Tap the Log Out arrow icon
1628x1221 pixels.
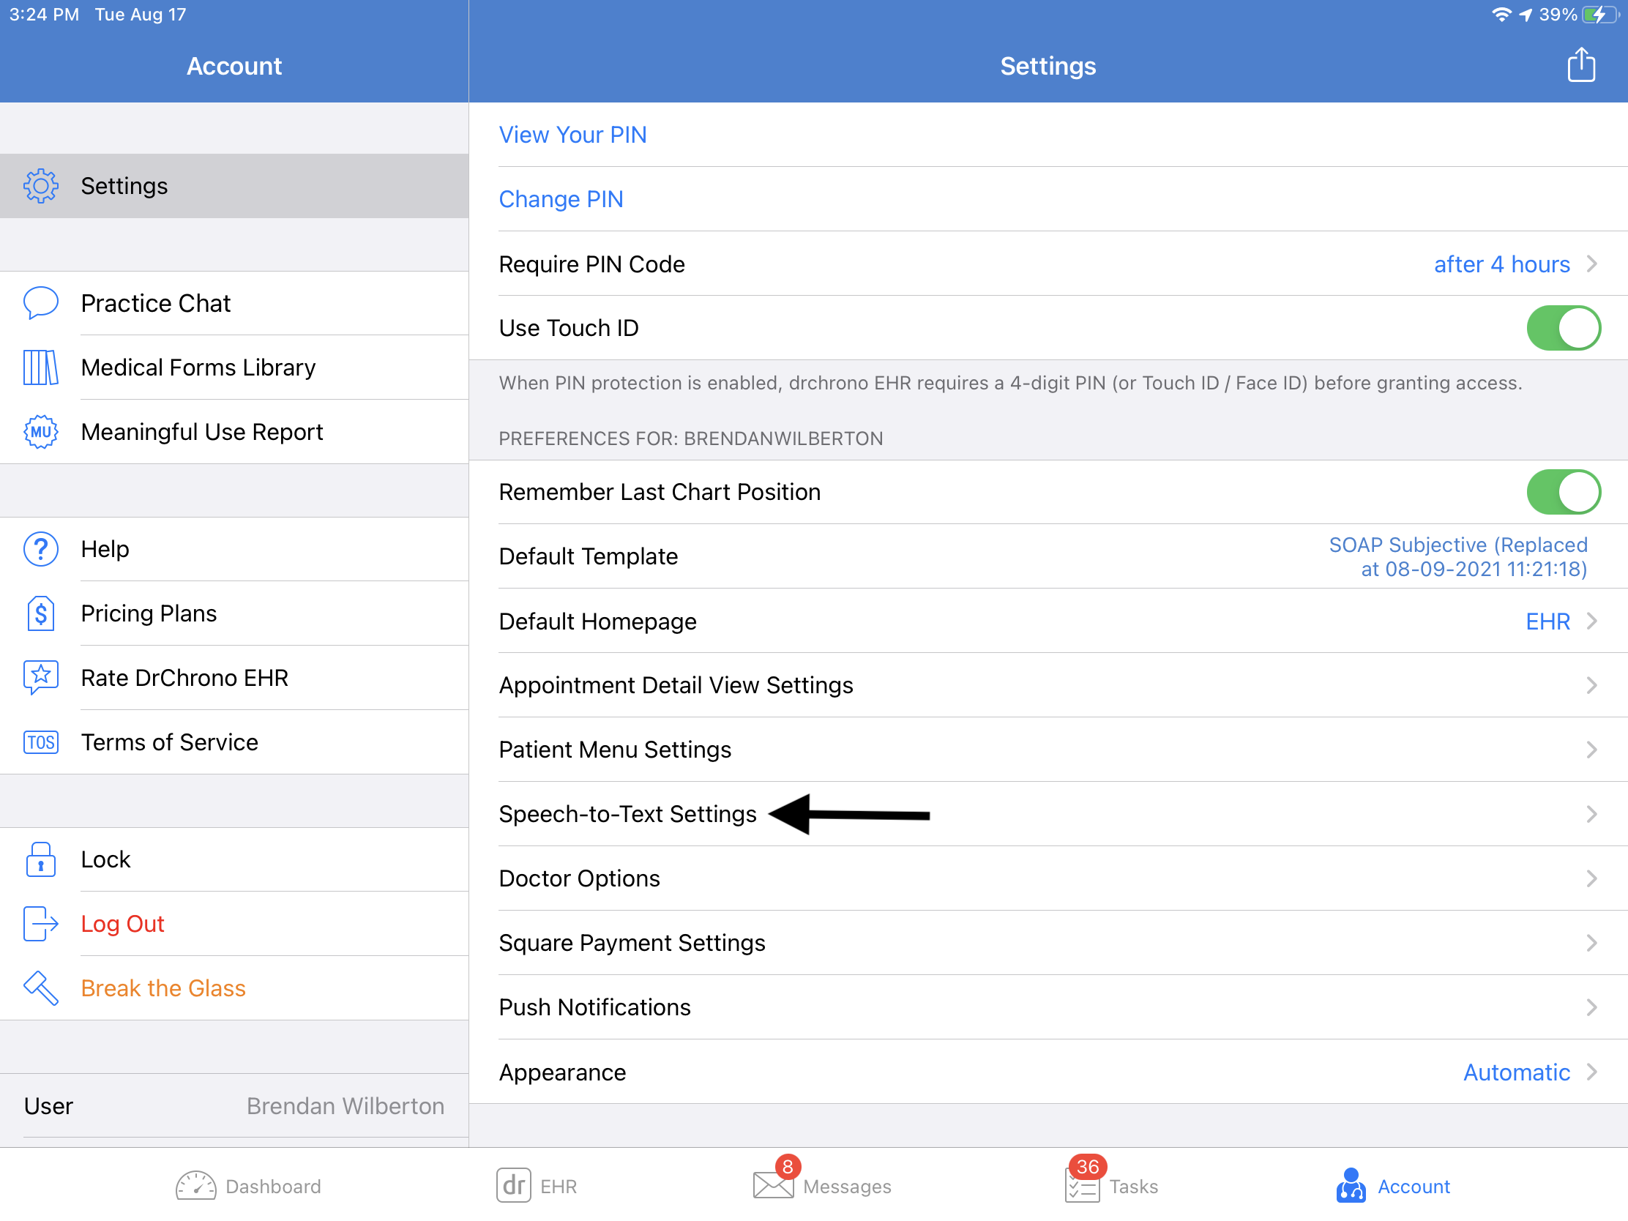point(40,924)
